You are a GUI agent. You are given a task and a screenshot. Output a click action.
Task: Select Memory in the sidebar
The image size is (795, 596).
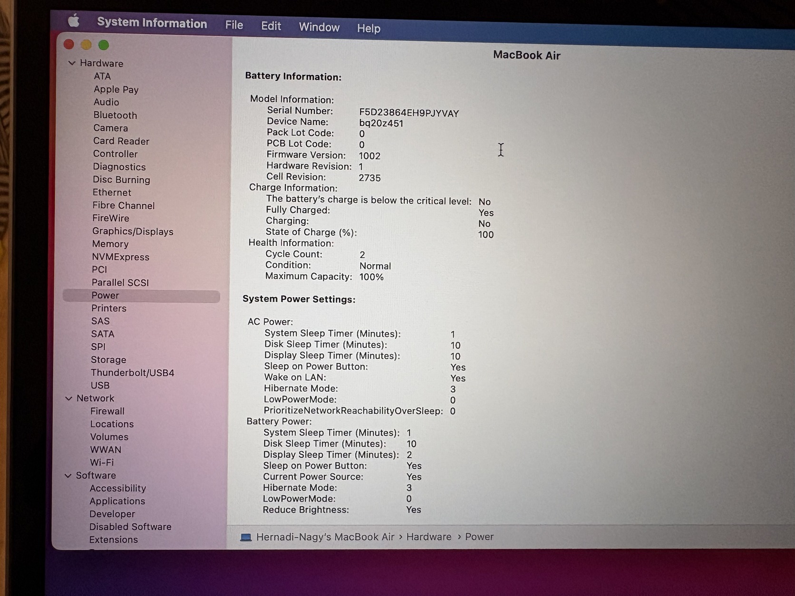(x=110, y=244)
